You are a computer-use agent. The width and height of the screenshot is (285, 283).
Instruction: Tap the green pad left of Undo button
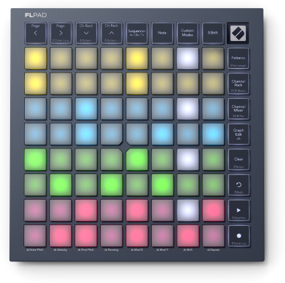coord(213,185)
